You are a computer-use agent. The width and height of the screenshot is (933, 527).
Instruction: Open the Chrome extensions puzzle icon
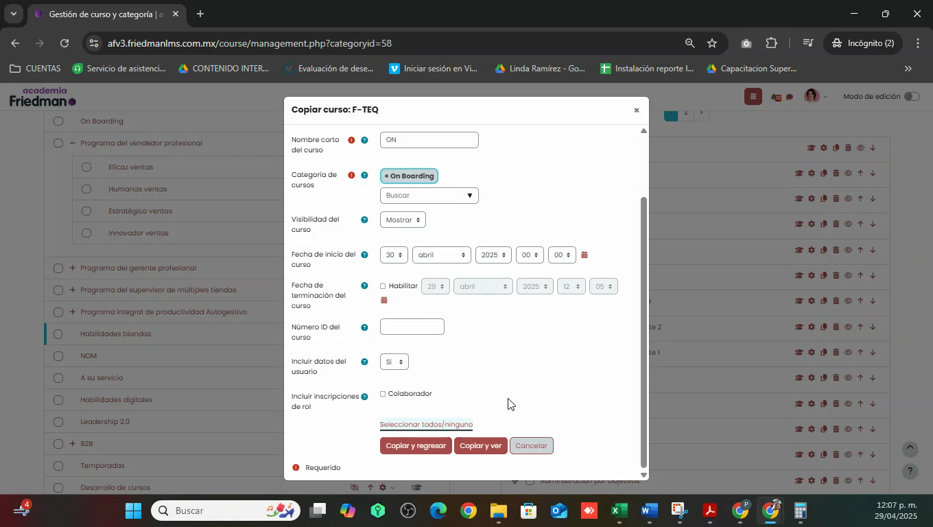(x=771, y=43)
